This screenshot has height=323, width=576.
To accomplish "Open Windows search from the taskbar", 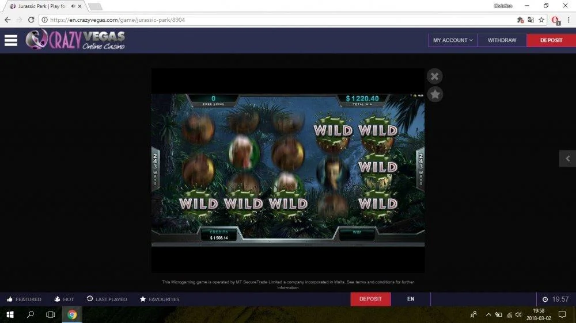I will coord(31,314).
